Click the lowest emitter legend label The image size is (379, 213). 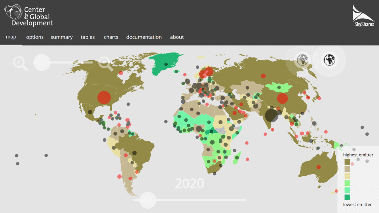(x=358, y=204)
